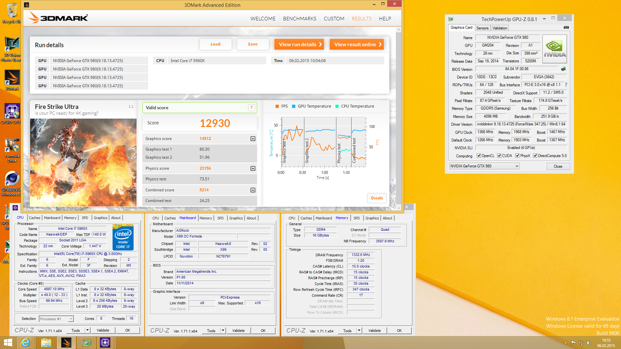
Task: Open the BENCHMARKS tab in 3DMark
Action: tap(300, 19)
